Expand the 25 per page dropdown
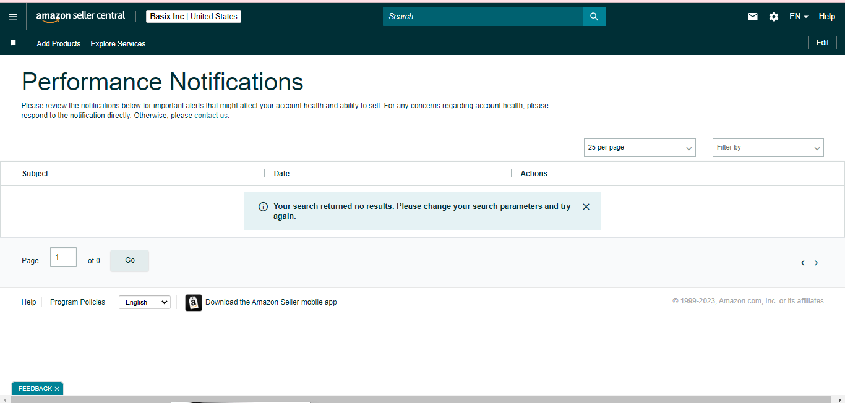This screenshot has height=403, width=845. point(640,148)
